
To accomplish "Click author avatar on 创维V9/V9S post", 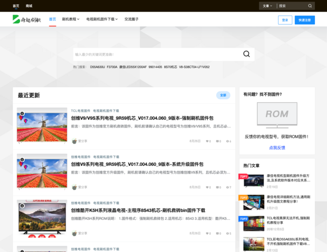I will pyautogui.click(x=74, y=141).
